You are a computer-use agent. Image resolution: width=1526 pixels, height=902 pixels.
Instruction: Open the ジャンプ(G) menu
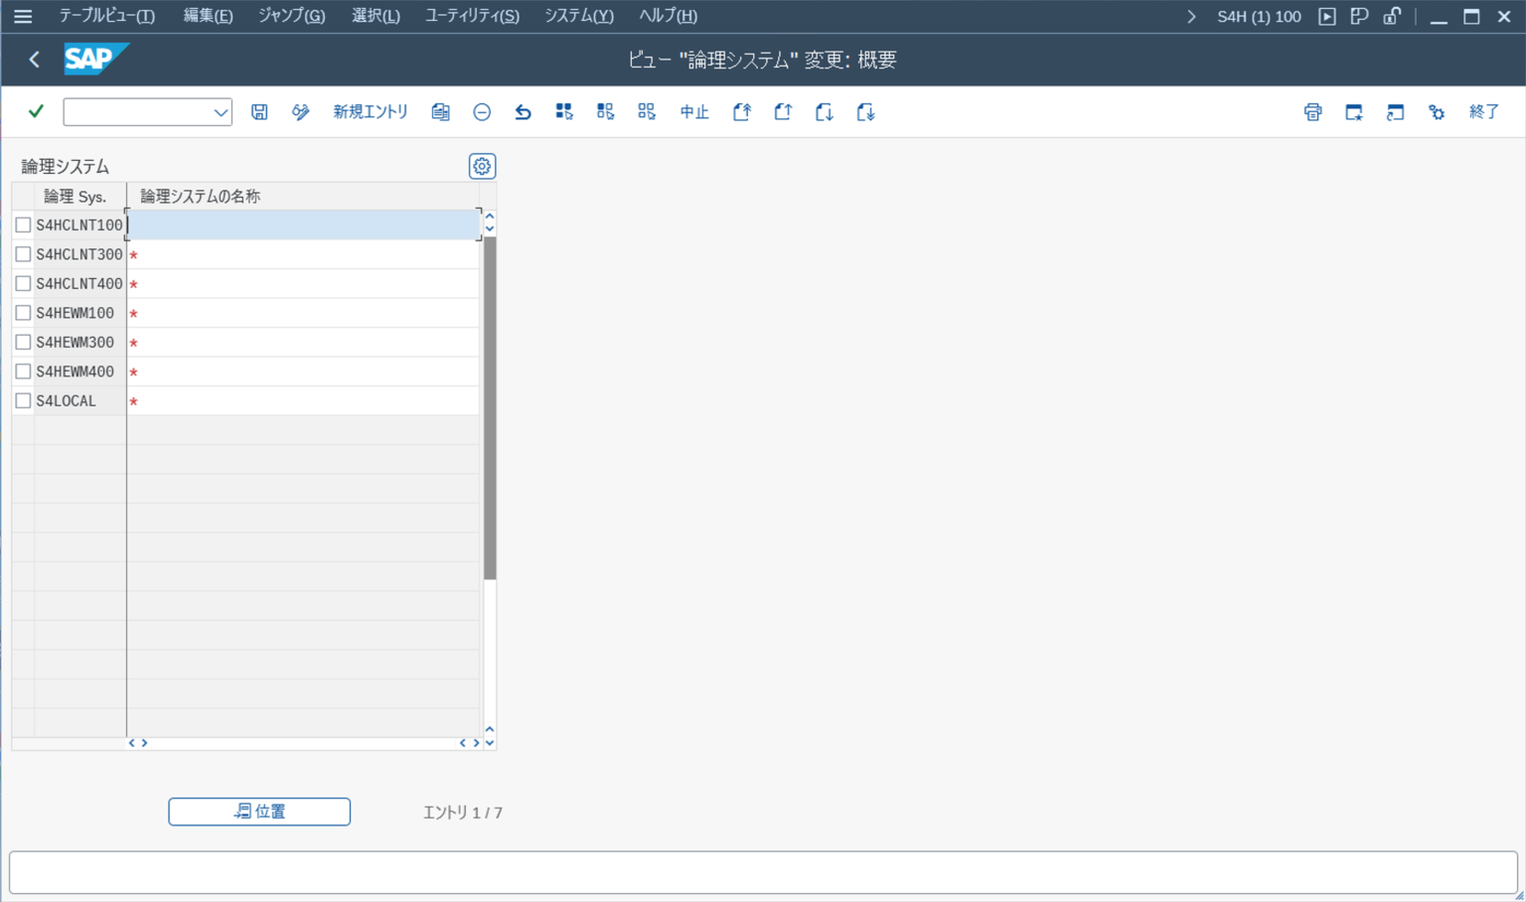point(291,16)
